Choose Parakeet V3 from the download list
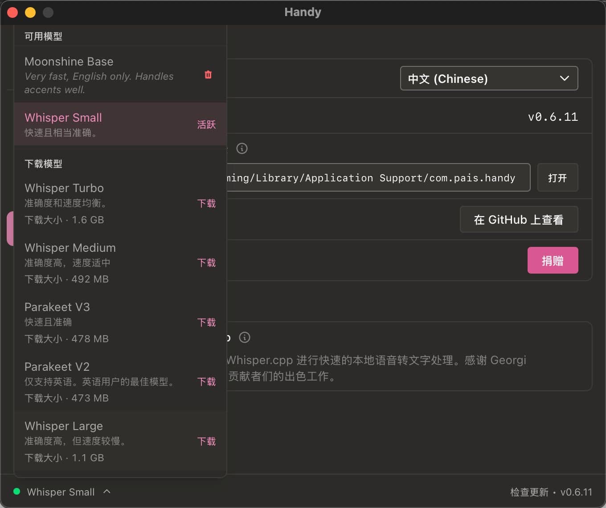Screen dimensions: 606x508 pyautogui.click(x=120, y=322)
